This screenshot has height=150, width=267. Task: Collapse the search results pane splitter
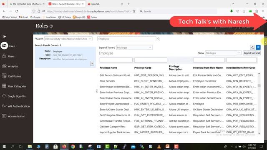[x=96, y=91]
